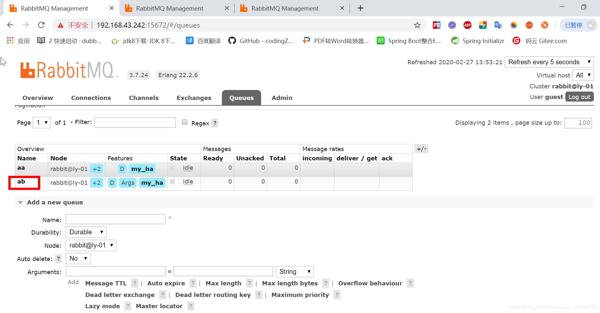Open the refresh interval dropdown

pyautogui.click(x=549, y=62)
